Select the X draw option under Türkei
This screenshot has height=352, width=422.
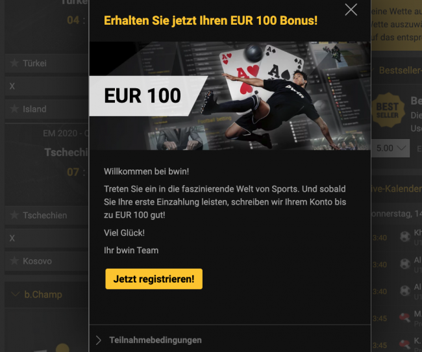pyautogui.click(x=47, y=86)
